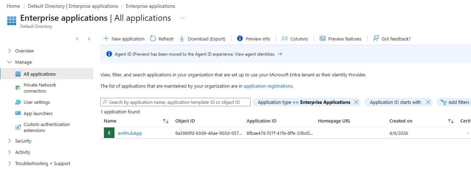Click the Object ID column header
This screenshot has width=471, height=176.
tap(185, 121)
